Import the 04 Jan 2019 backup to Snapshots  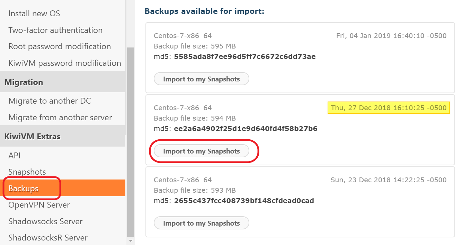pyautogui.click(x=201, y=79)
